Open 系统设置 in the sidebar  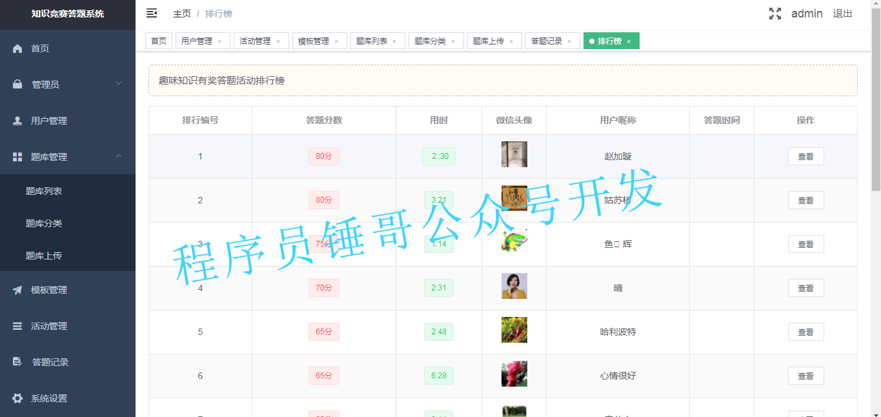[68, 398]
